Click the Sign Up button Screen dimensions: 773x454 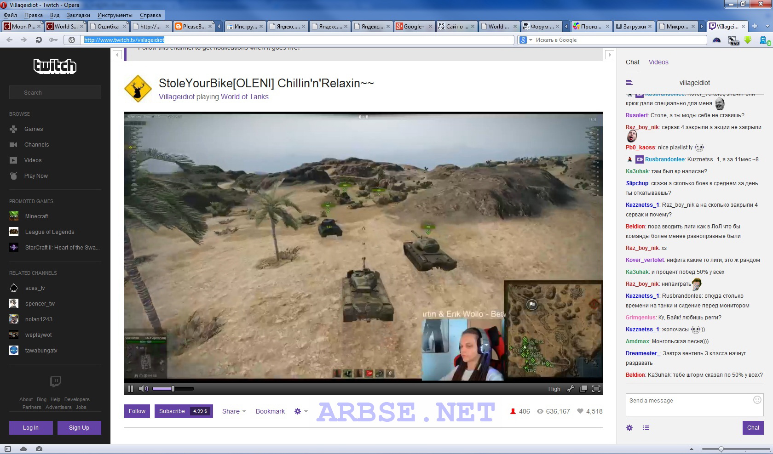(79, 428)
